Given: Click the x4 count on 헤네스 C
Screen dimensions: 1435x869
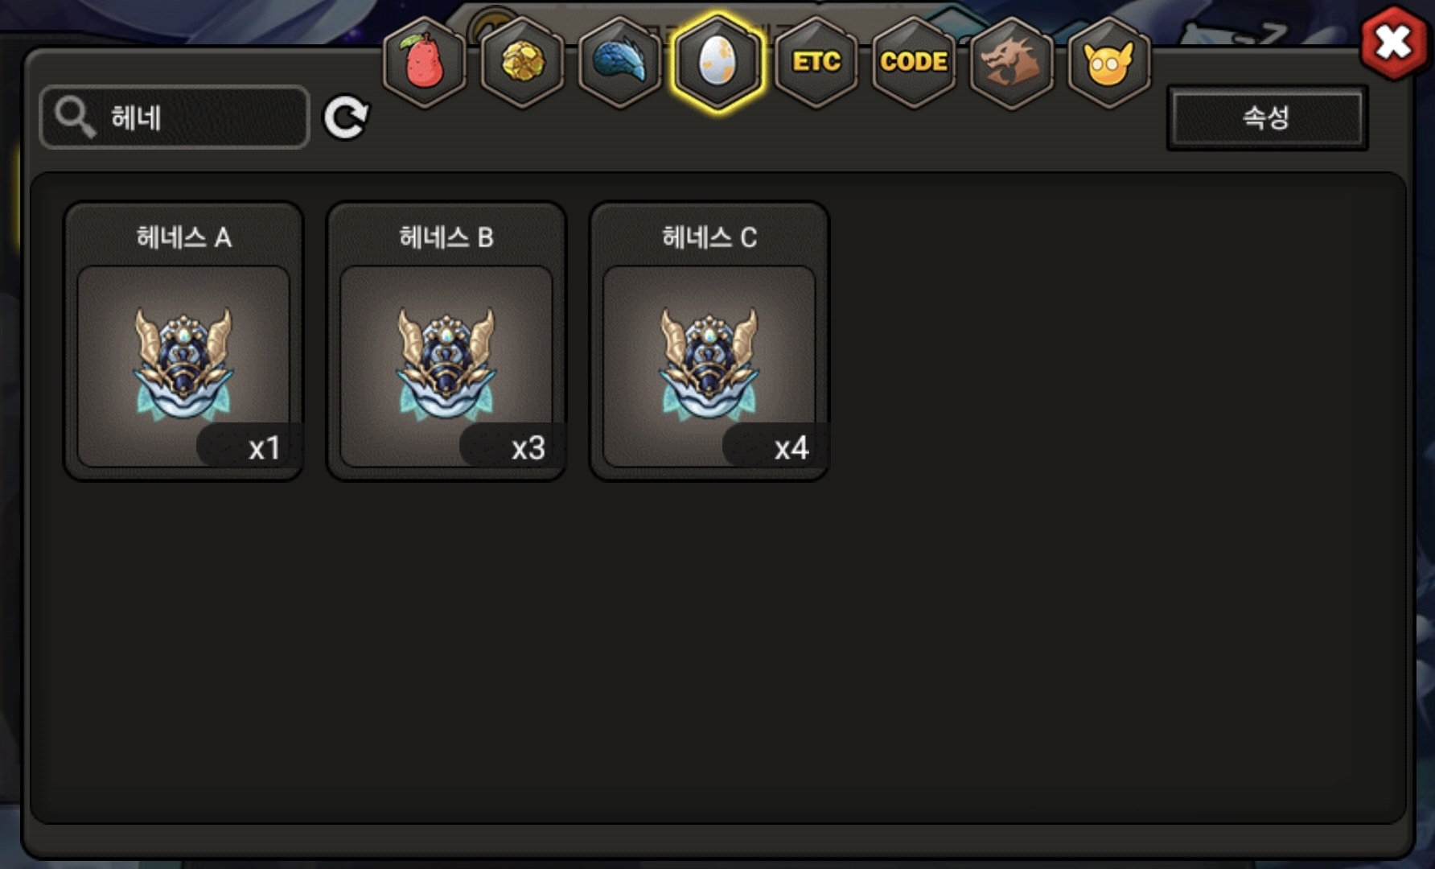Looking at the screenshot, I should click(791, 447).
